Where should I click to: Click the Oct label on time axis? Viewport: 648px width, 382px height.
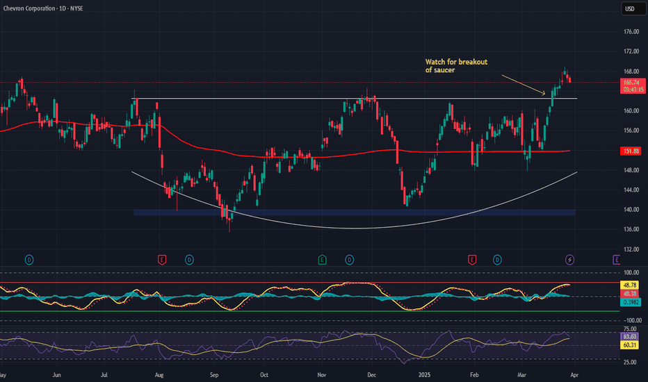pos(264,375)
